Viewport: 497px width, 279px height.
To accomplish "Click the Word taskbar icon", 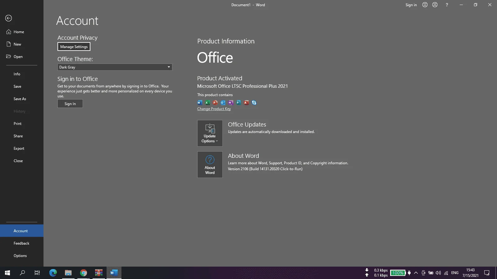I will coord(114,273).
